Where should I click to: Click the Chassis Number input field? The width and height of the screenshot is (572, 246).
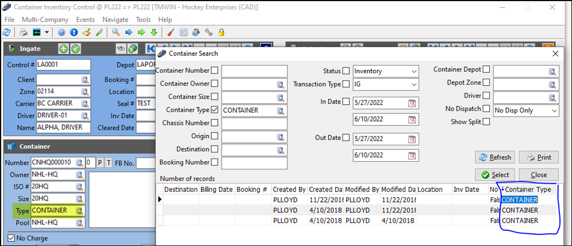pyautogui.click(x=254, y=123)
